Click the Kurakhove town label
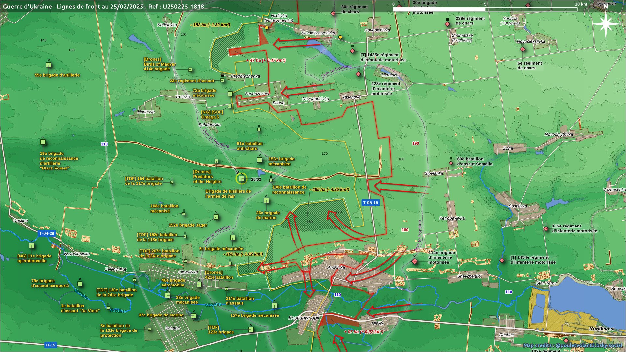The width and height of the screenshot is (626, 352). (x=602, y=329)
